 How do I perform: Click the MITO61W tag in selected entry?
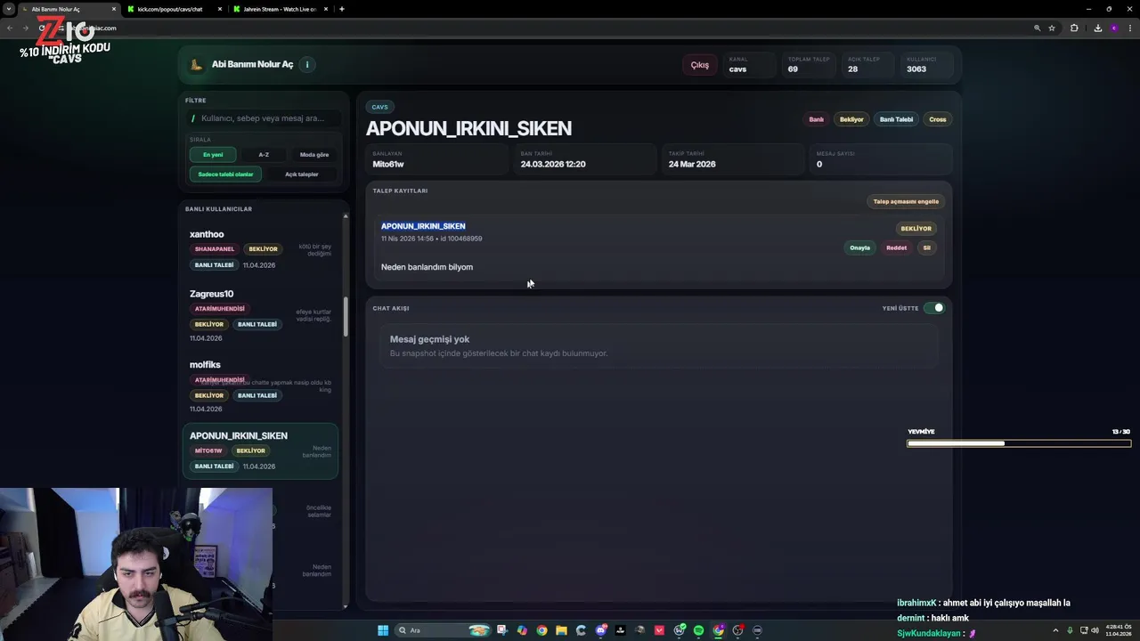click(x=208, y=450)
